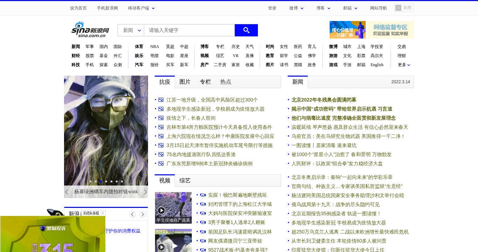Switch to the 抗疫 tab
Screen dimensions: 478x252
pos(165,82)
